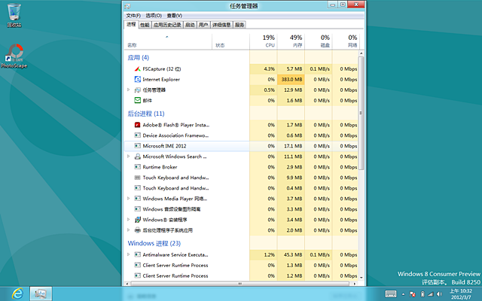Image resolution: width=482 pixels, height=301 pixels.
Task: Sort processes by the 磁盘 column header
Action: (x=319, y=41)
